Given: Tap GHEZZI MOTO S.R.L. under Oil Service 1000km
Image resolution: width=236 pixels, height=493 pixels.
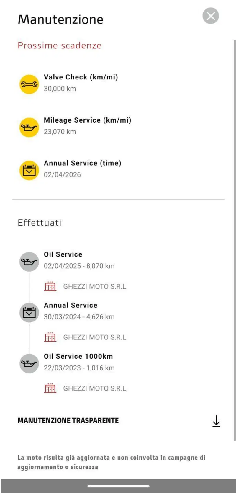Looking at the screenshot, I should [x=95, y=388].
